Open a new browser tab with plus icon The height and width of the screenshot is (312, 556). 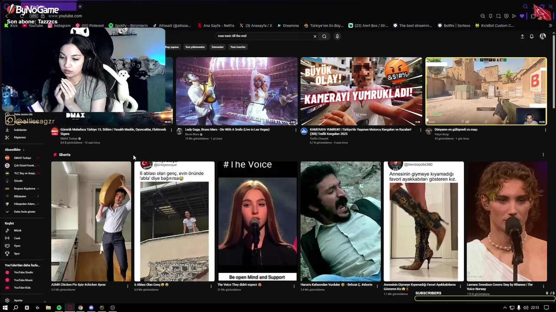[x=80, y=6]
